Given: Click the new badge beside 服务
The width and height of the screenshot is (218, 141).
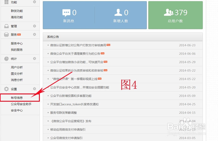Looking at the screenshot, I should [19, 35].
